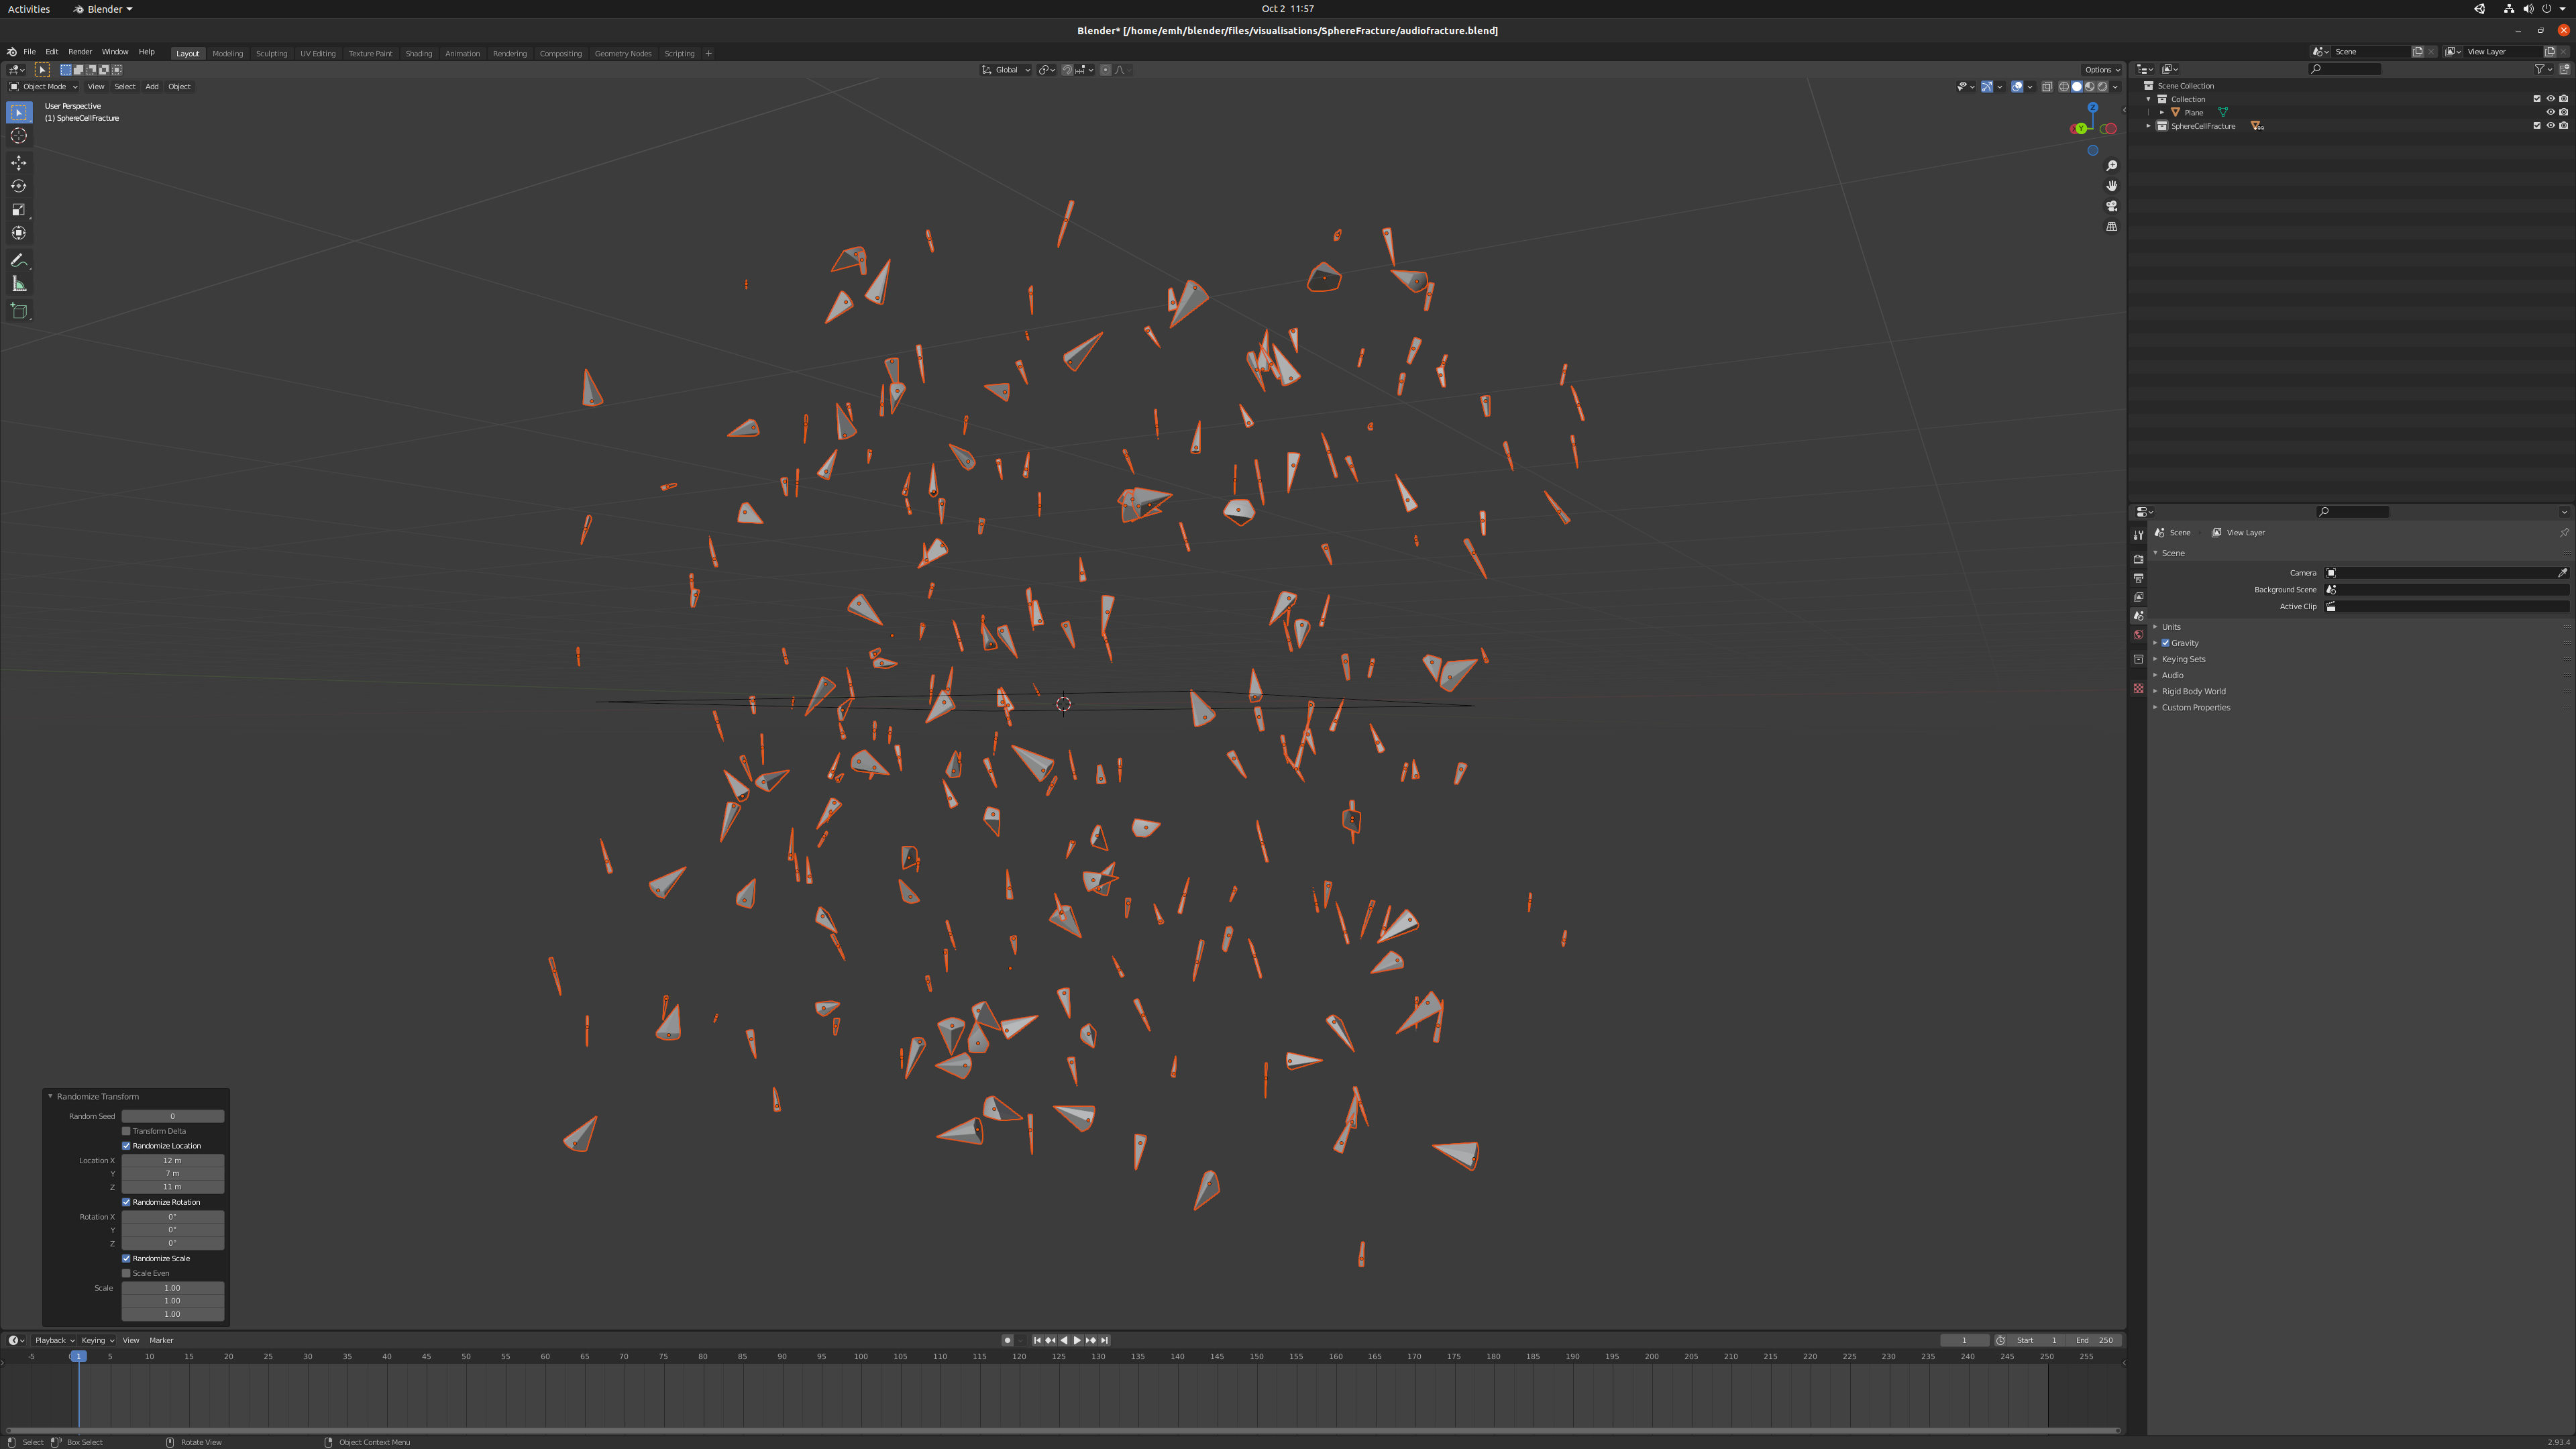
Task: Switch to material preview shading
Action: [2089, 87]
